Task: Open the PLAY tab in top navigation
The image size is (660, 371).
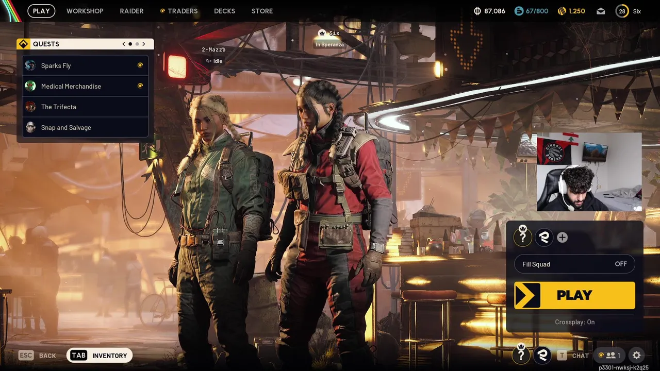Action: coord(41,11)
